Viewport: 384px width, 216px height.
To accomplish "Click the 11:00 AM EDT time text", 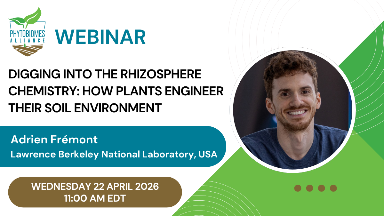I will click(95, 198).
